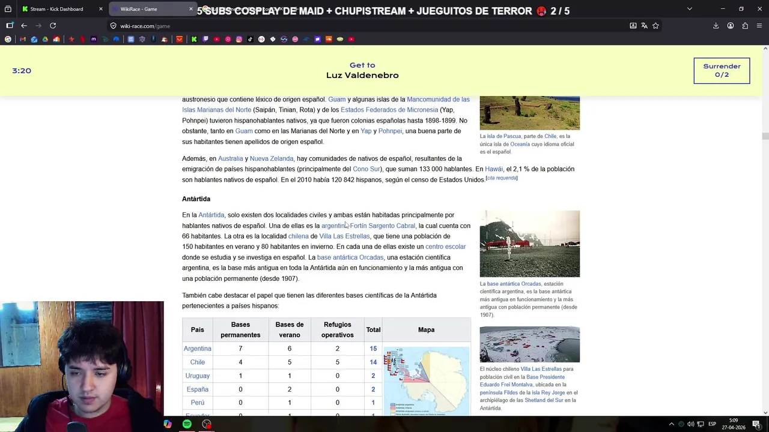This screenshot has width=769, height=432.
Task: Open isla de Pascua caption link
Action: tap(503, 136)
